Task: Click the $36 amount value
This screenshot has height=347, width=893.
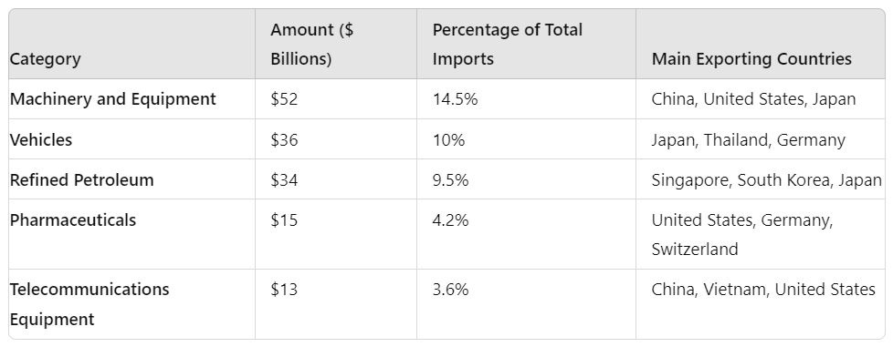Action: (284, 139)
